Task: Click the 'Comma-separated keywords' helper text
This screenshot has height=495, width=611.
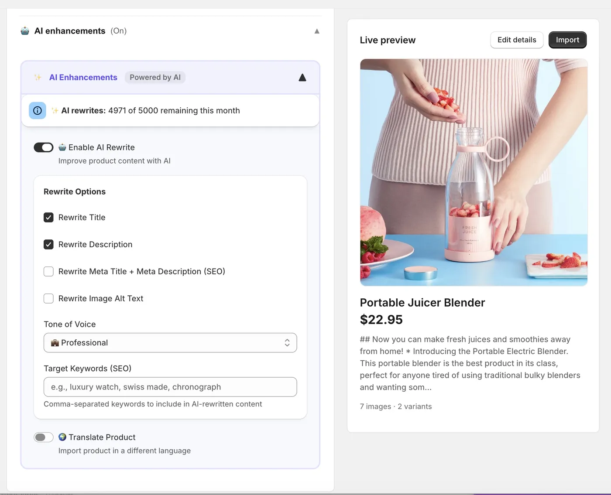Action: pyautogui.click(x=153, y=404)
